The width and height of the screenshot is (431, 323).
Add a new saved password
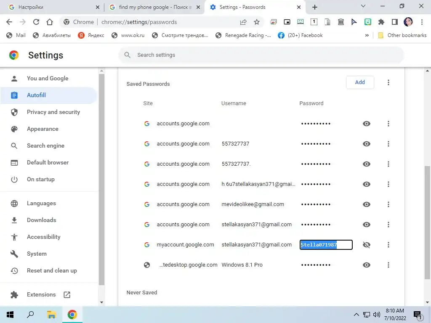pyautogui.click(x=360, y=82)
